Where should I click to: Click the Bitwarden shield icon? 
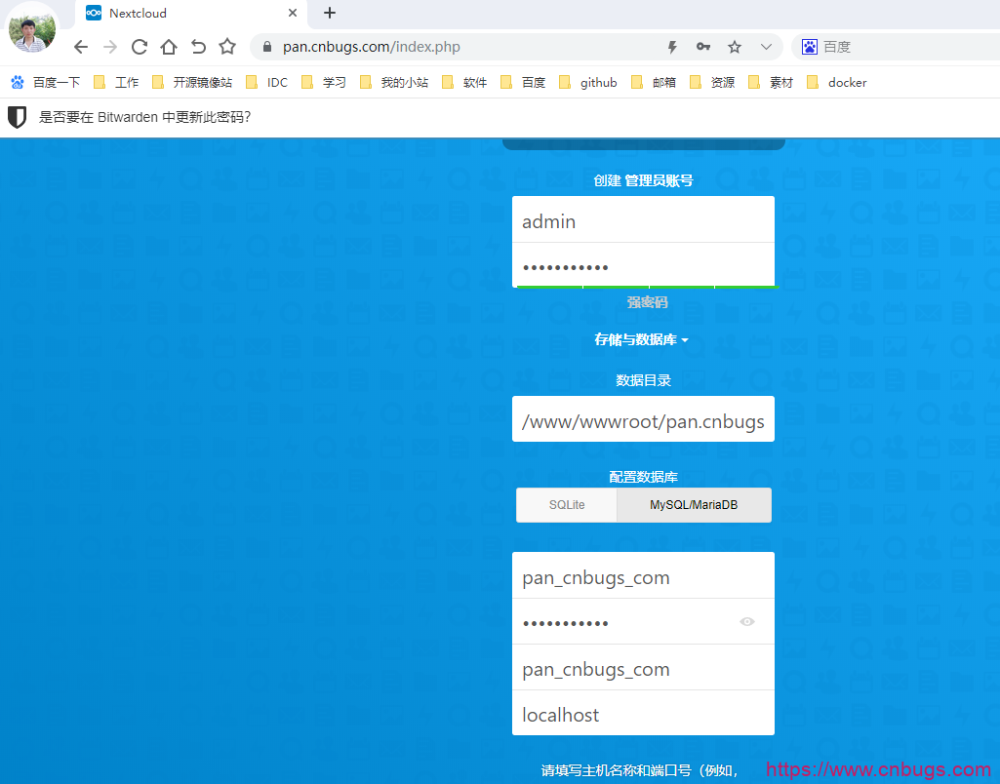pyautogui.click(x=18, y=118)
